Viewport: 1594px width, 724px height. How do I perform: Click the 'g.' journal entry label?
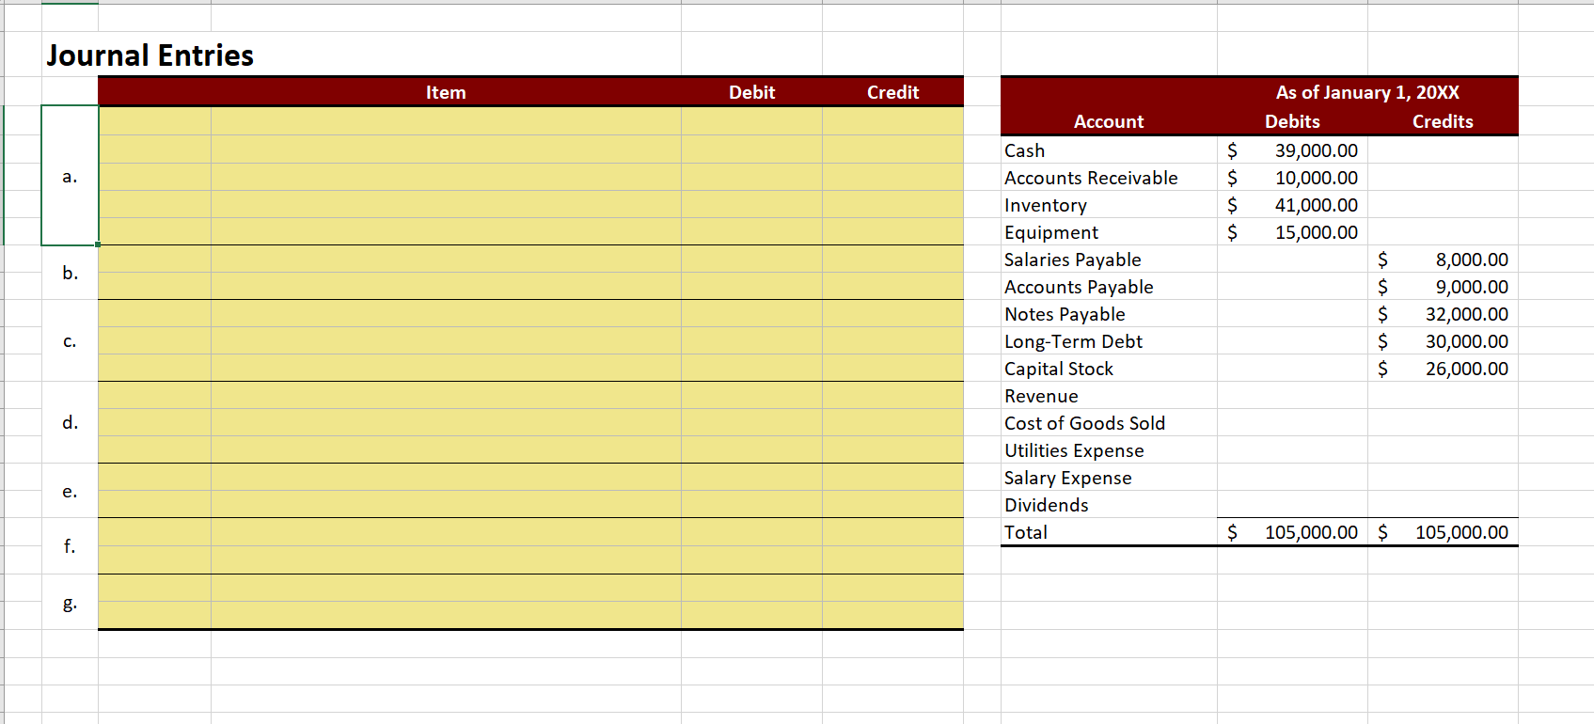pyautogui.click(x=70, y=604)
